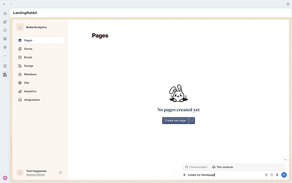
Task: Open the pink TO user avatar
Action: tap(5, 178)
